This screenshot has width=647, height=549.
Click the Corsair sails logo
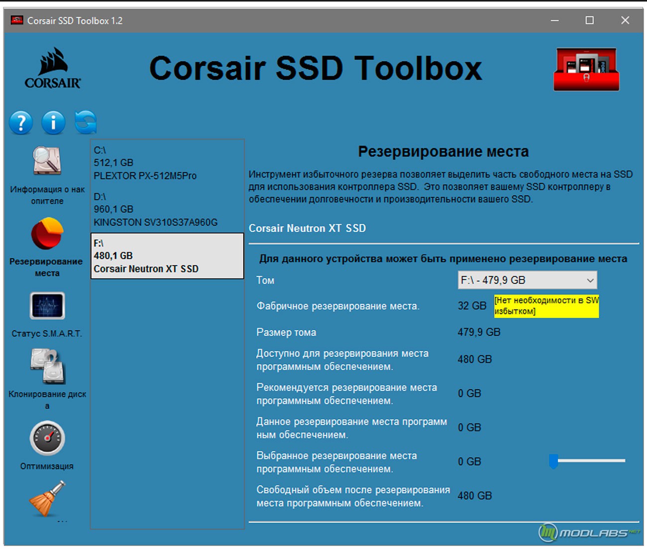coord(53,68)
